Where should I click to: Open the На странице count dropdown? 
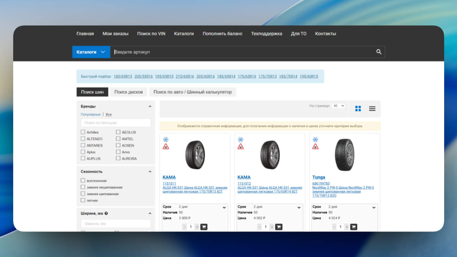(338, 106)
